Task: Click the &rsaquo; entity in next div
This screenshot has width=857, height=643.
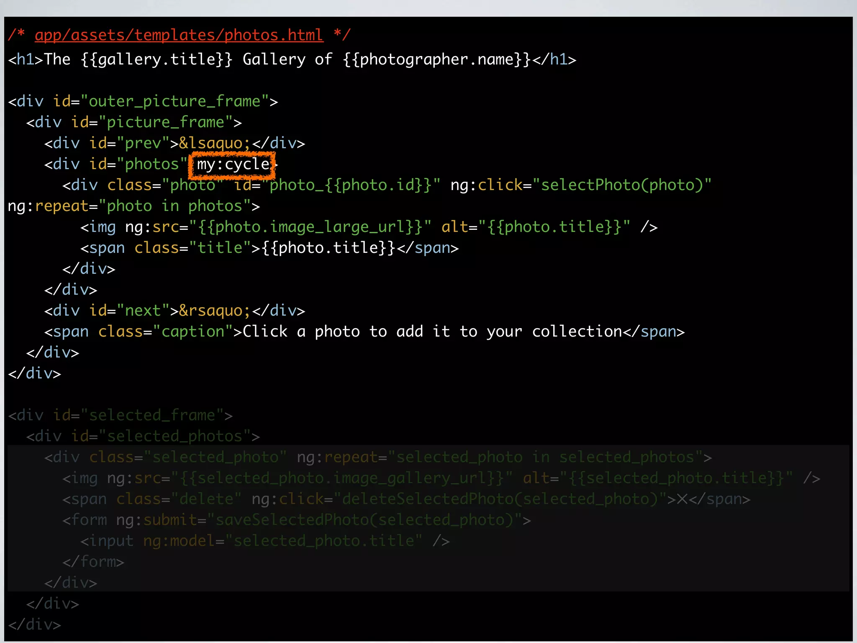Action: point(215,311)
